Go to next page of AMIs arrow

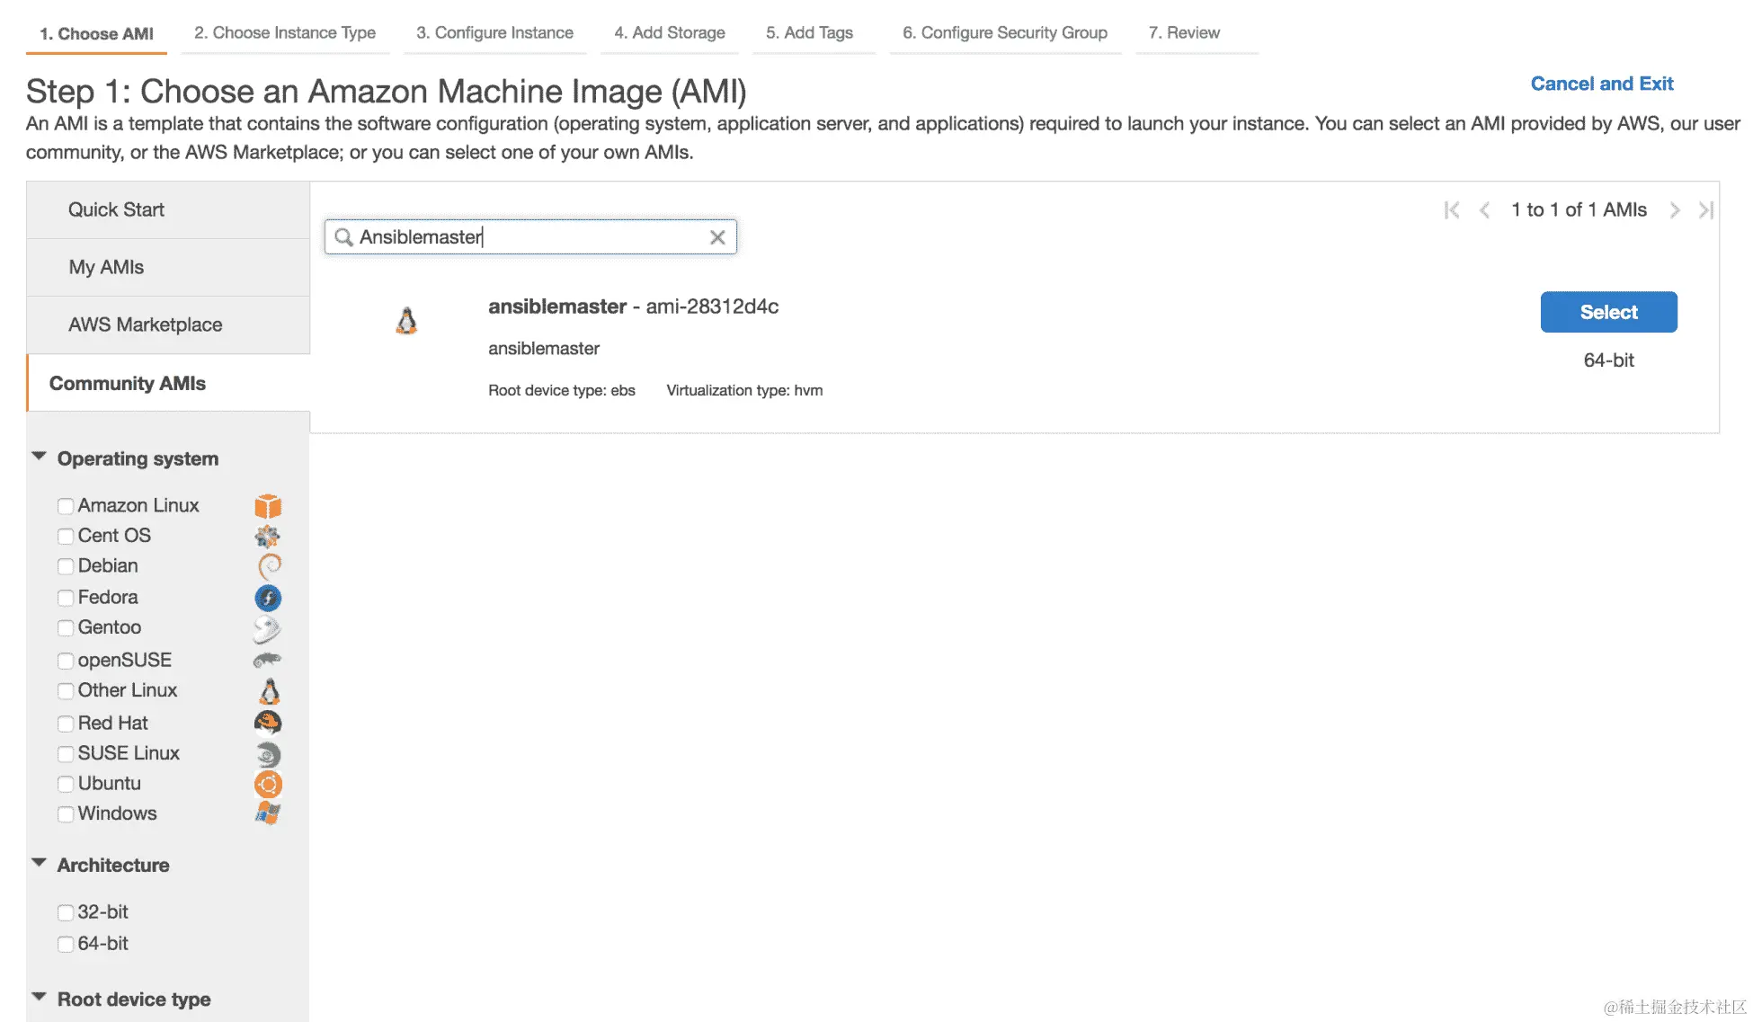pyautogui.click(x=1674, y=210)
